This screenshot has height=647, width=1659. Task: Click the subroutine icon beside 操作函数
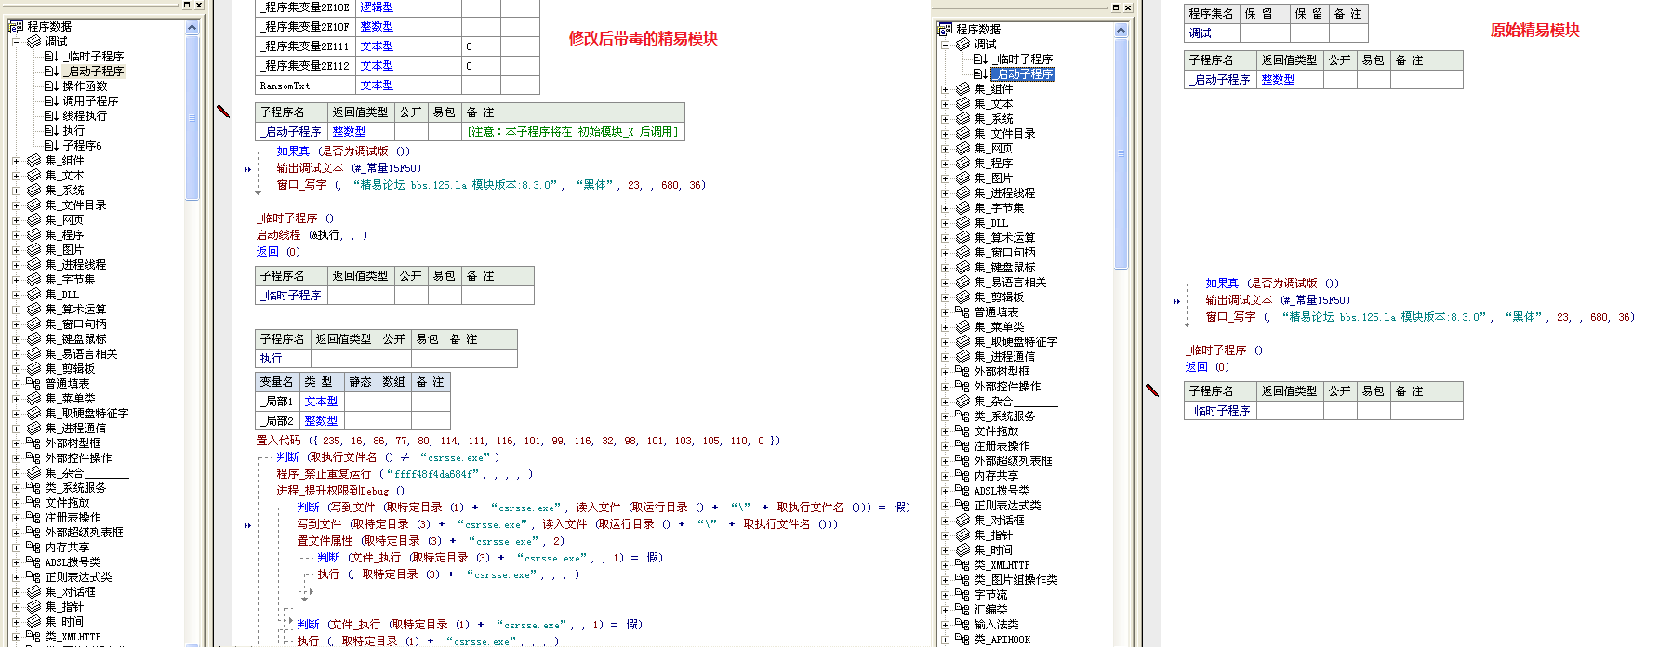click(51, 86)
